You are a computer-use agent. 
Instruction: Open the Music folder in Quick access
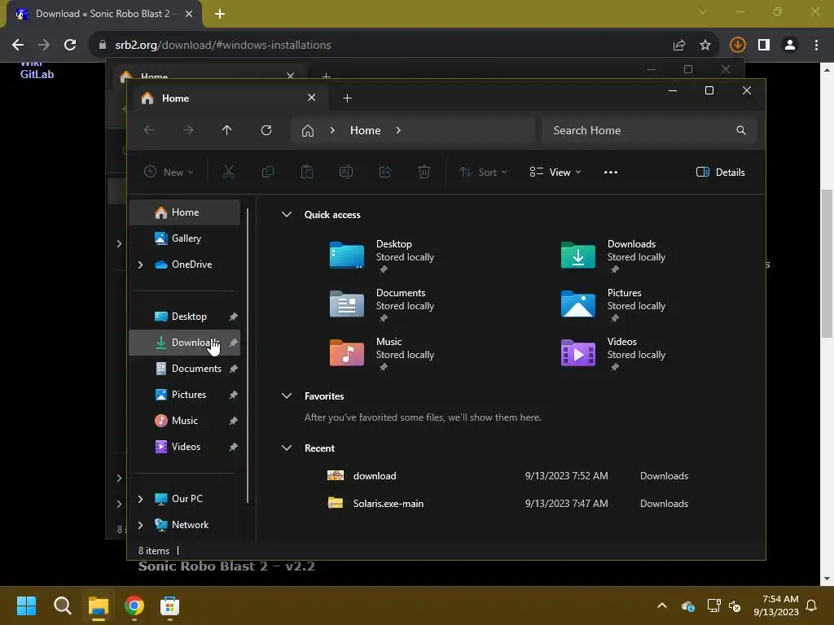coord(382,354)
